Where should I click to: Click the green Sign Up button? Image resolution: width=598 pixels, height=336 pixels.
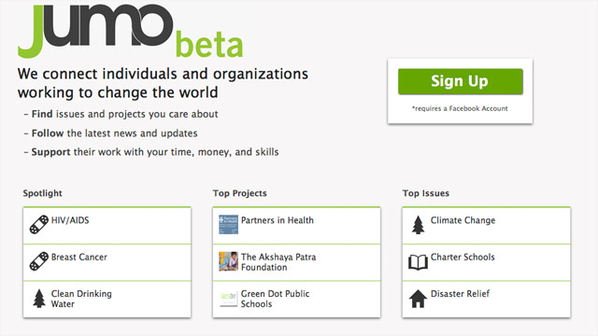[461, 81]
